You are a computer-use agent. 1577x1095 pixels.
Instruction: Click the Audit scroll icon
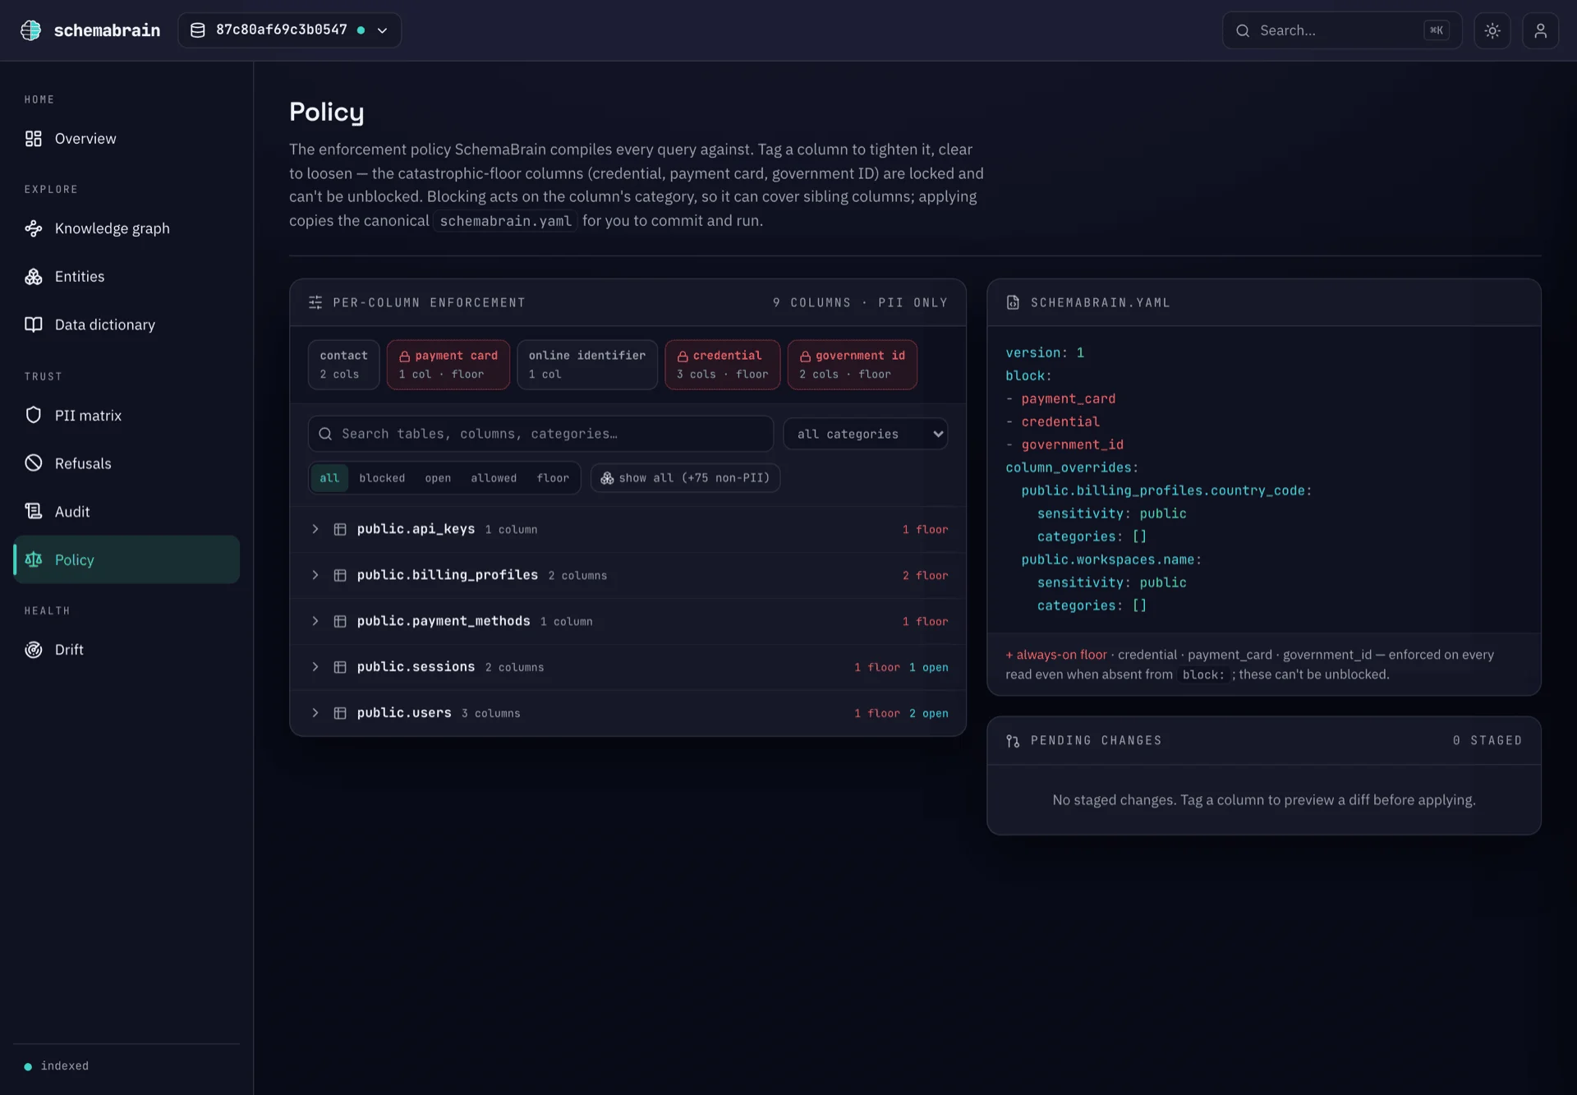33,512
